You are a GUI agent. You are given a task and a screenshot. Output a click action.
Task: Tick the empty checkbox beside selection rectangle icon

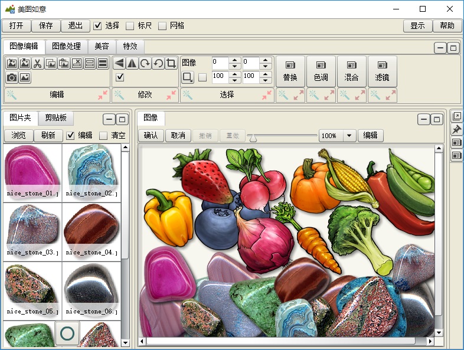coord(202,77)
